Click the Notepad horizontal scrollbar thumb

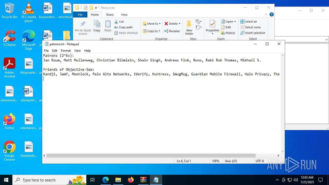click(151, 155)
